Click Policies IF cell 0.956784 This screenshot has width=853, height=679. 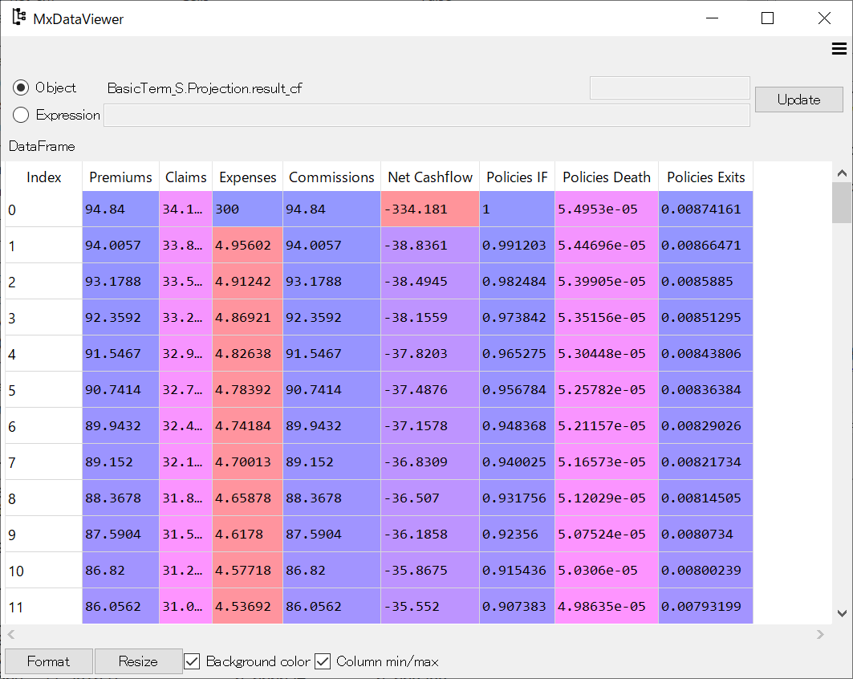click(x=517, y=389)
